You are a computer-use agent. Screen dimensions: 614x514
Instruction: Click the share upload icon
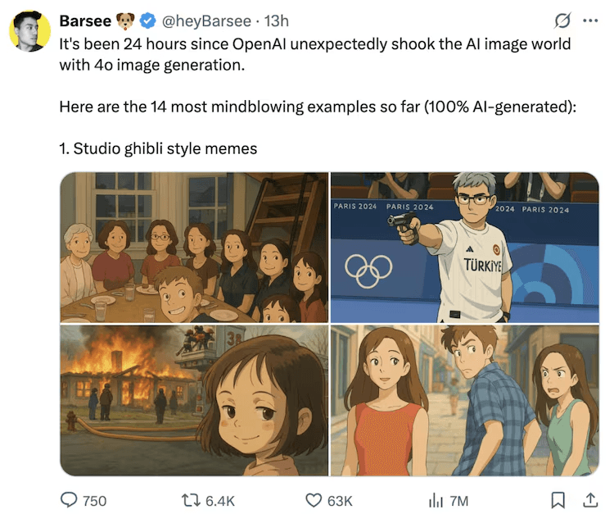click(590, 500)
